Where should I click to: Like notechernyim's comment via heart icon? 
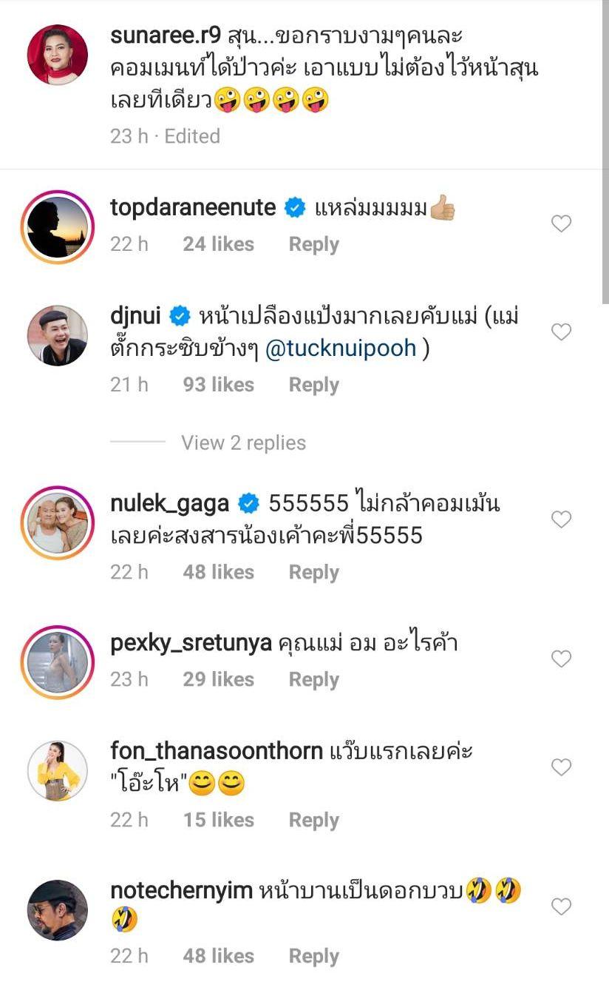point(562,906)
